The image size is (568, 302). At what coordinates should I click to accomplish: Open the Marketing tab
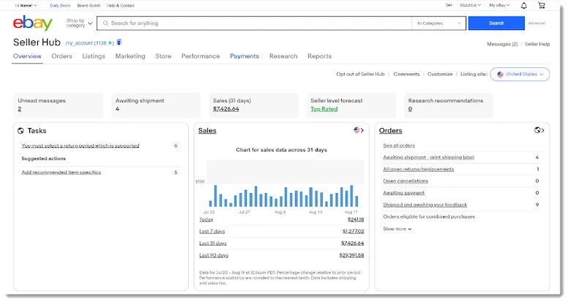[130, 56]
